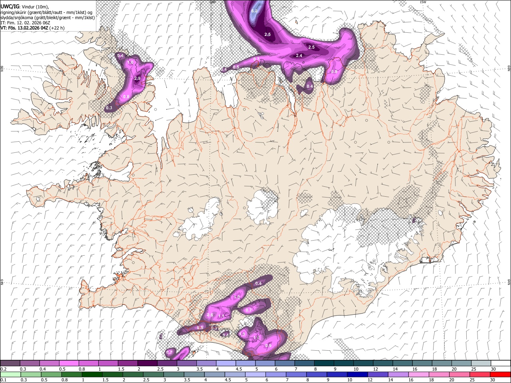
Task: Click the 2.9 value over the Westfjords
Action: pyautogui.click(x=137, y=78)
